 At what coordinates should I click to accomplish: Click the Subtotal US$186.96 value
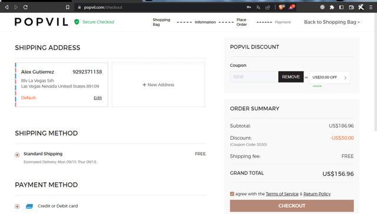(341, 126)
